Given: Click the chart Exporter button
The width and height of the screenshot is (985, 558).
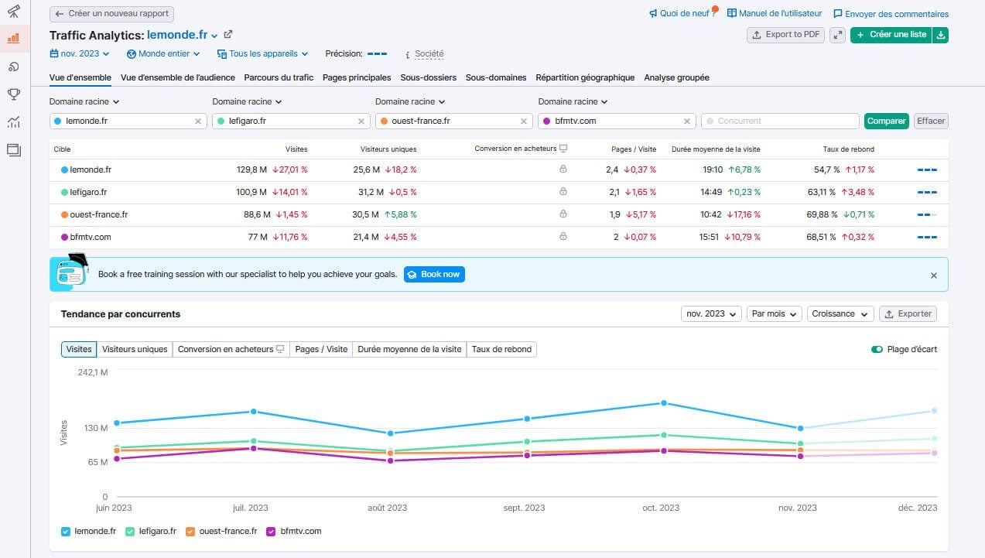Looking at the screenshot, I should 908,313.
